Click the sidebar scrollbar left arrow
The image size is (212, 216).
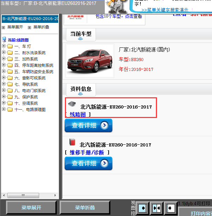coord(4,195)
